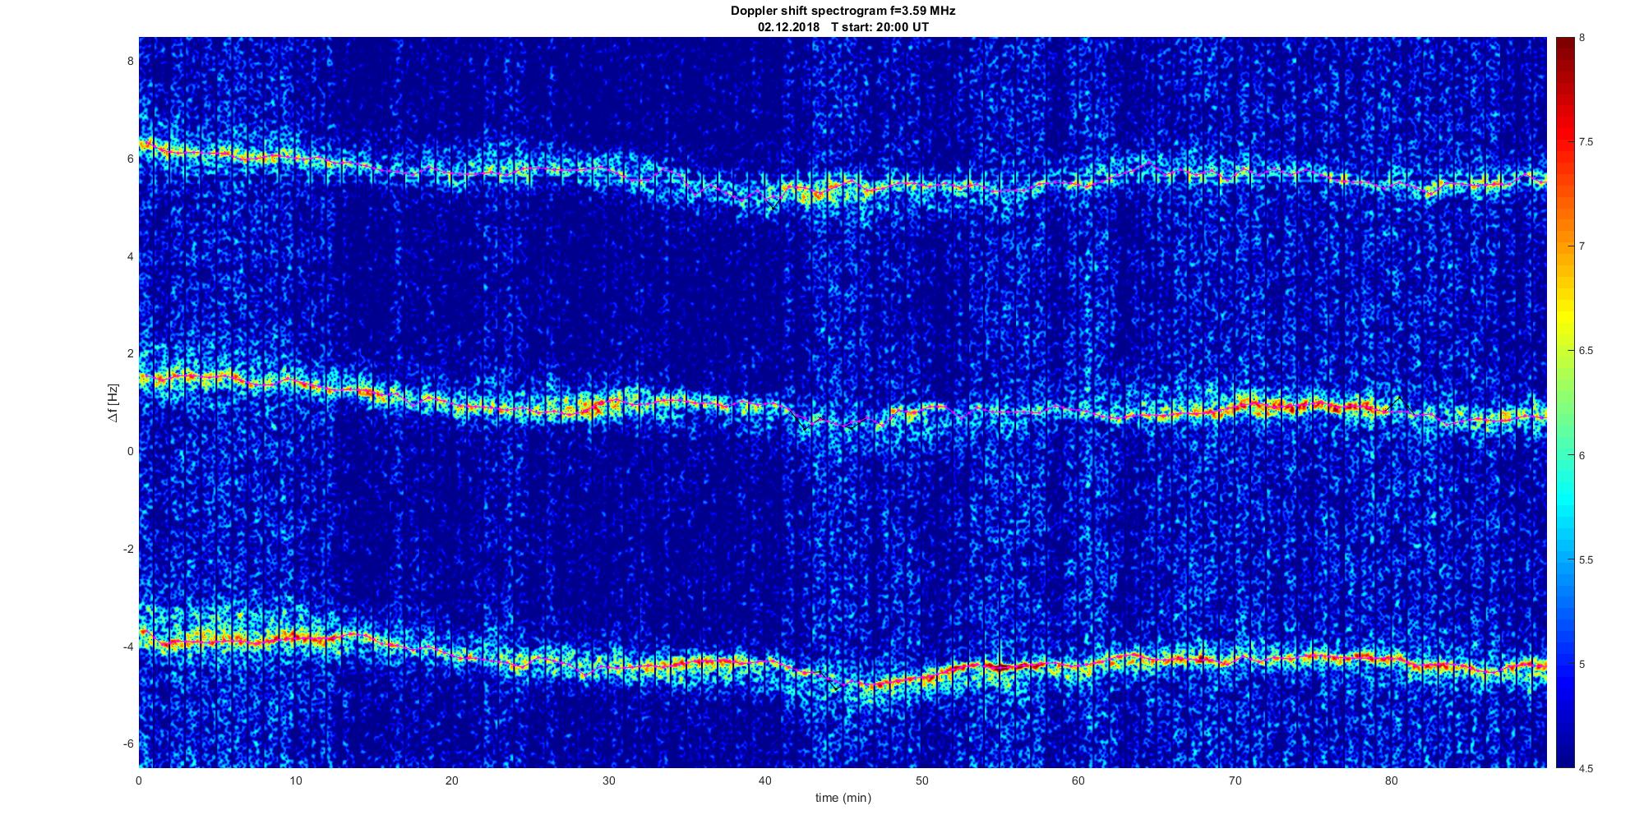
Task: Click the y-axis tick label "-4"
Action: click(x=128, y=647)
